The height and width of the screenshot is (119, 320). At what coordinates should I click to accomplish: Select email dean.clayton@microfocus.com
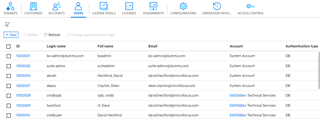click(x=172, y=85)
